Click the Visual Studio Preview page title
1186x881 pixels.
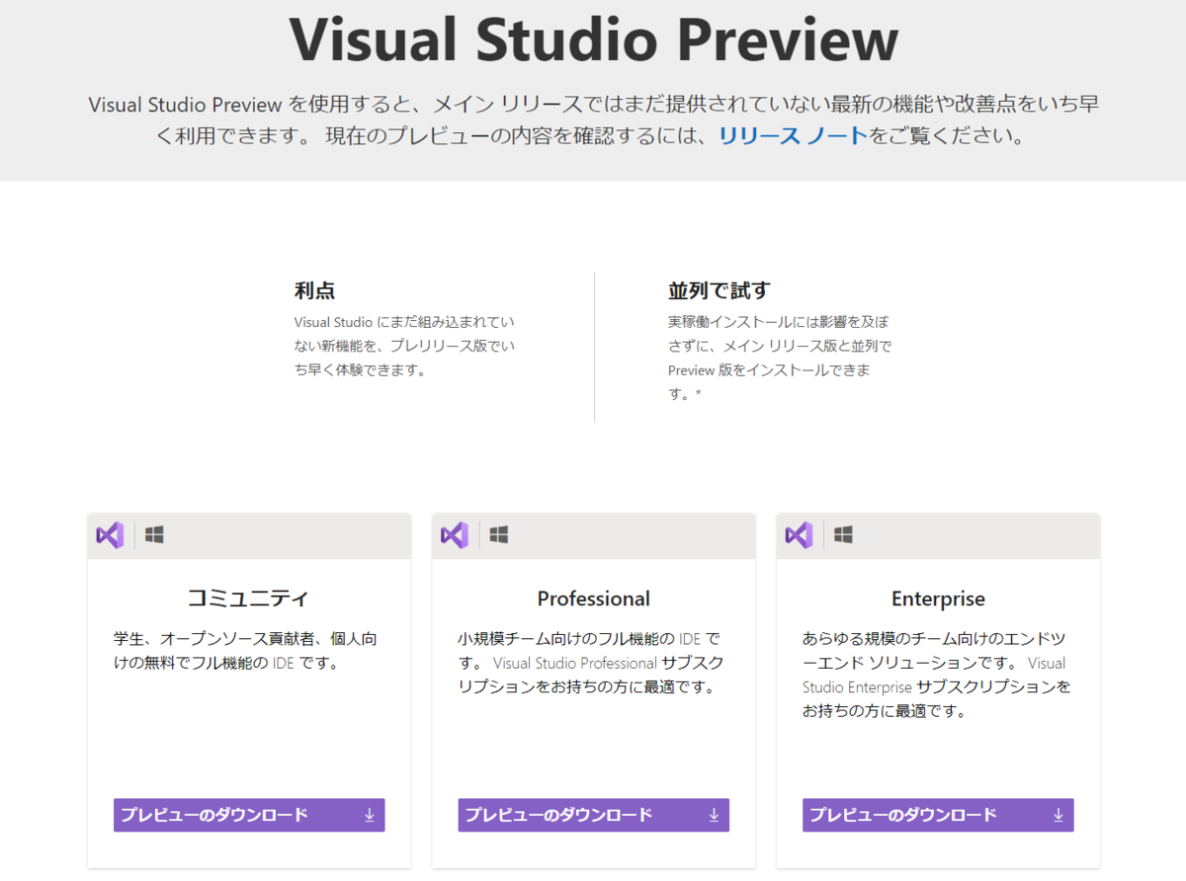tap(593, 40)
